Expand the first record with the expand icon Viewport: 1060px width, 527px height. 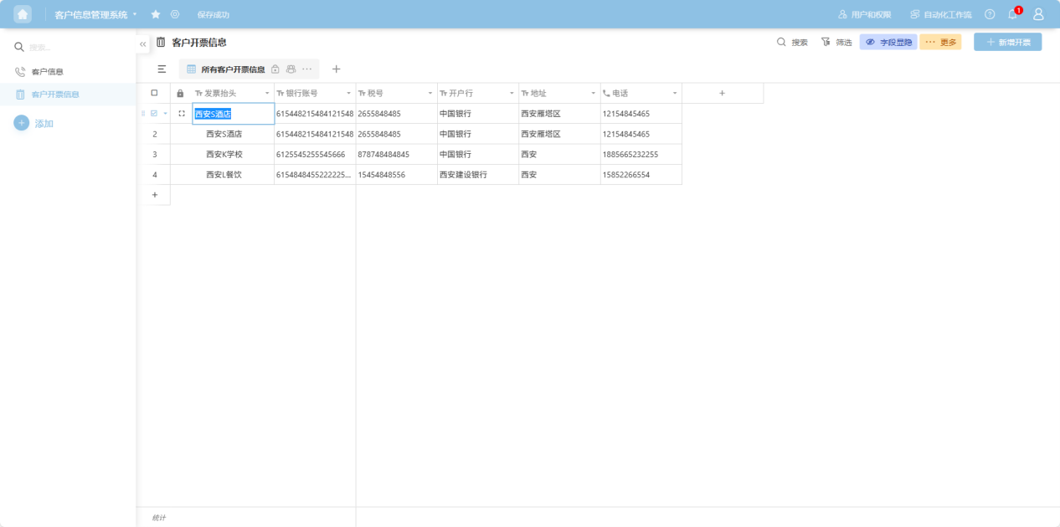tap(182, 113)
